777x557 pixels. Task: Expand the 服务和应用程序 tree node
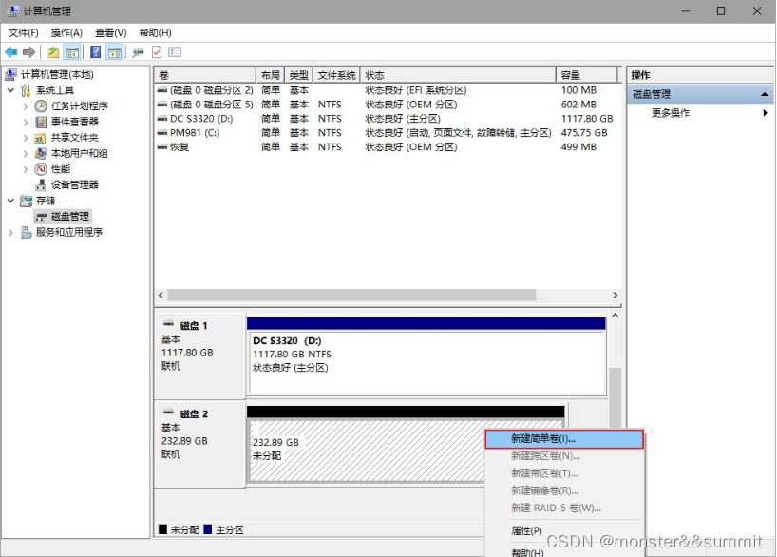pos(10,232)
